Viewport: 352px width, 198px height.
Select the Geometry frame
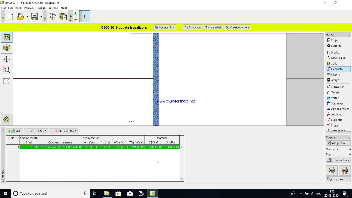[x=338, y=69]
